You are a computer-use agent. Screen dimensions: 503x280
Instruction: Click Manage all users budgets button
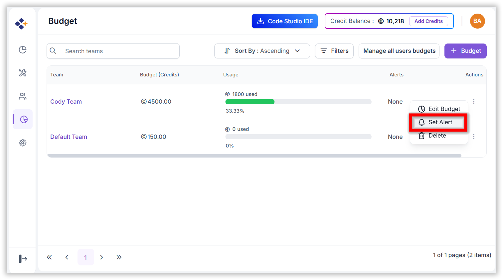click(399, 51)
